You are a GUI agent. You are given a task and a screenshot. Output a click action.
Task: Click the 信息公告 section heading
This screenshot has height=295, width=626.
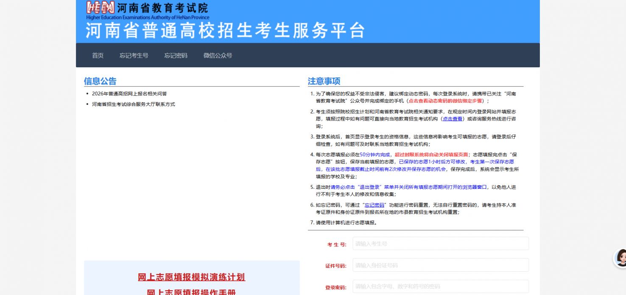100,81
